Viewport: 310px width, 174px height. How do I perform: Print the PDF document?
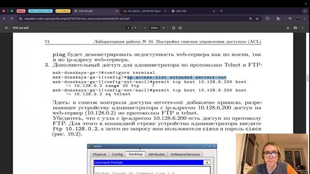click(295, 28)
